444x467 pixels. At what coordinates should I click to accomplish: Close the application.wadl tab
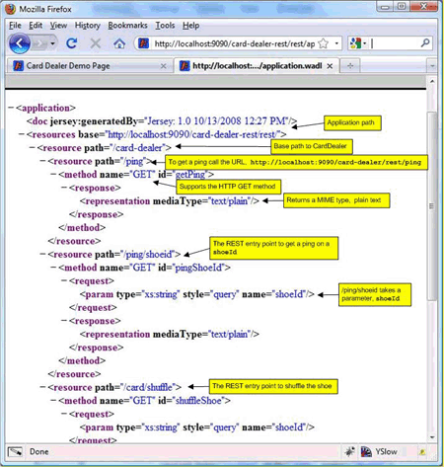pyautogui.click(x=330, y=66)
